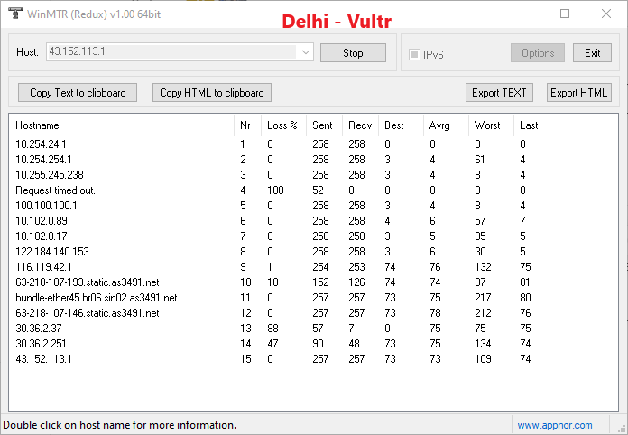Click loss value 88 for hop 13
The width and height of the screenshot is (628, 435).
click(x=272, y=329)
